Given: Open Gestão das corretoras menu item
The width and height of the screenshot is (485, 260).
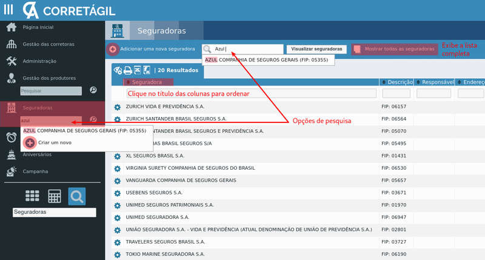Looking at the screenshot, I should click(48, 44).
